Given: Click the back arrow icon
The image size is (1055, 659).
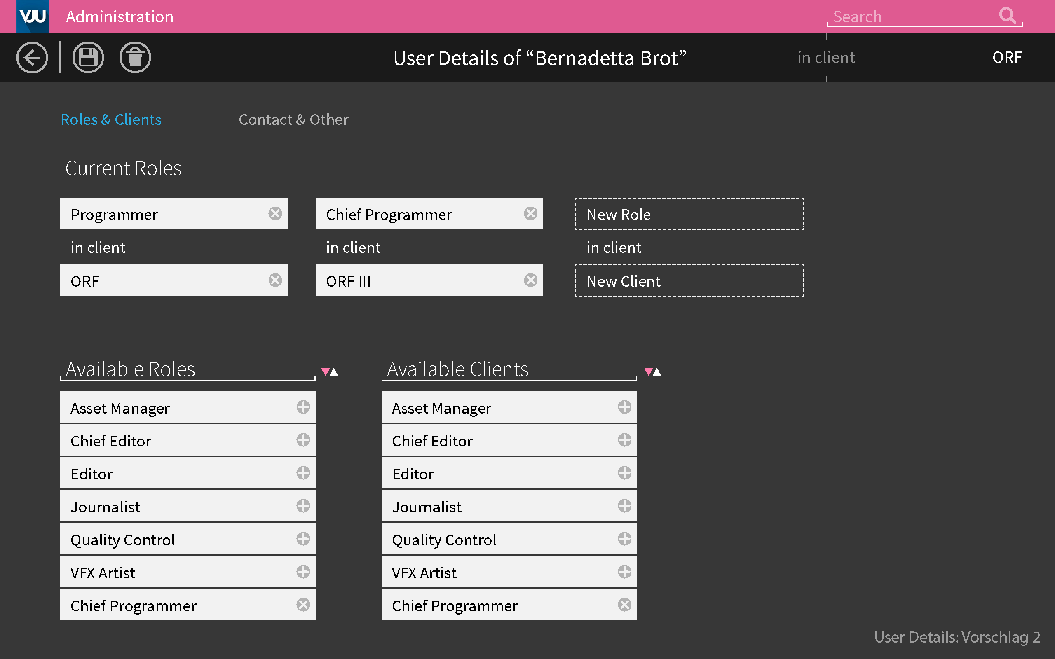Looking at the screenshot, I should (32, 58).
